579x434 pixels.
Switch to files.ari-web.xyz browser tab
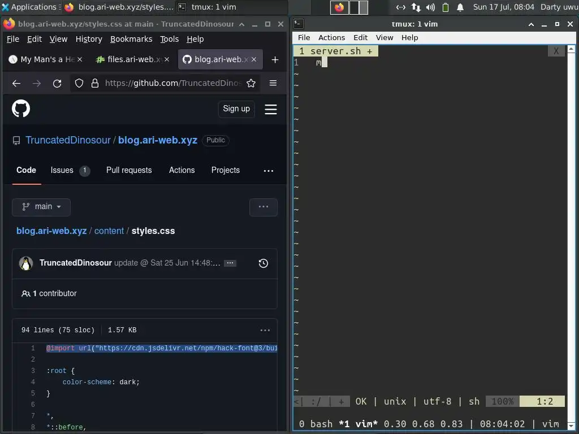(x=132, y=59)
